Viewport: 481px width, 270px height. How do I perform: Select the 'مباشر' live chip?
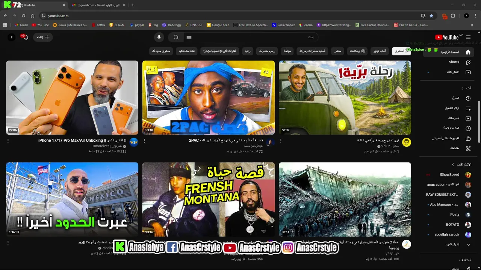click(338, 51)
